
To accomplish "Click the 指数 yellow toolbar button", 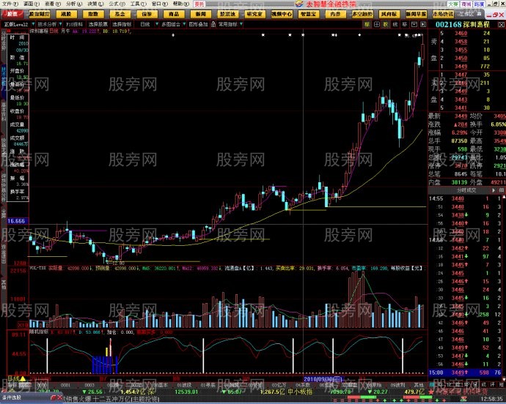I will (93, 14).
